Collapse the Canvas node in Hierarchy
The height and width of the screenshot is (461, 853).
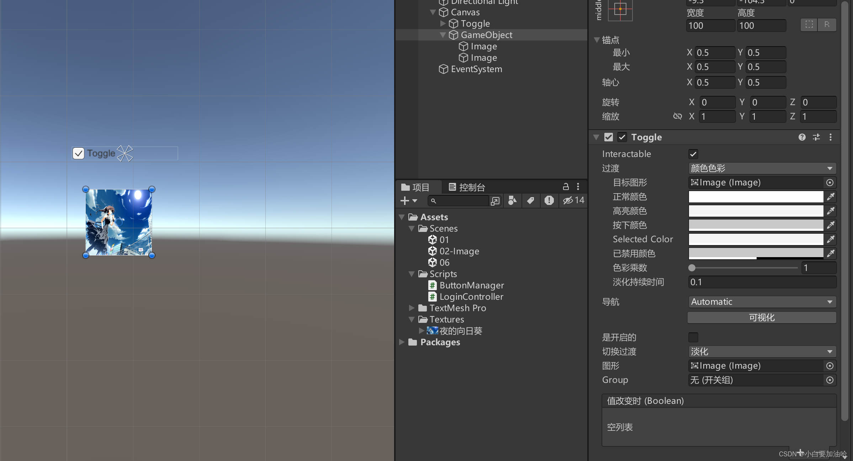[433, 12]
